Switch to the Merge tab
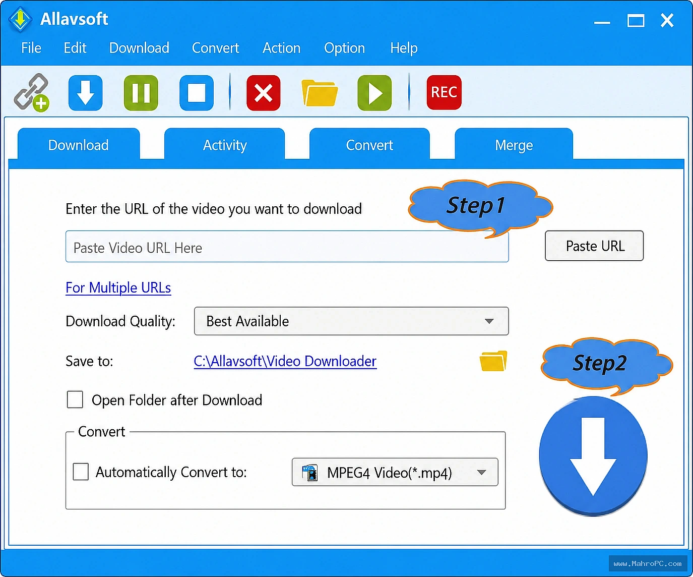Viewport: 693px width, 577px height. coord(514,145)
